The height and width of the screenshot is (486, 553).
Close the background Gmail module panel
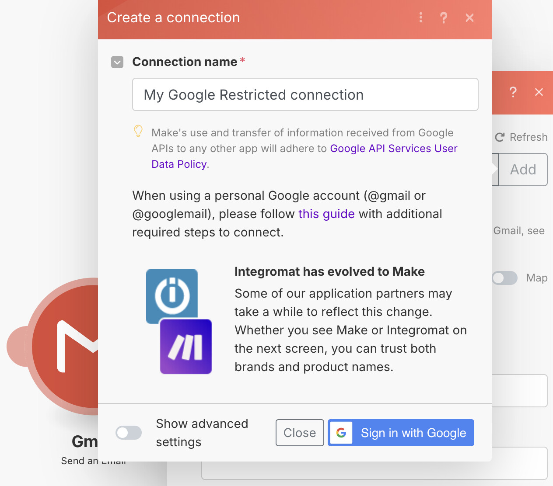pyautogui.click(x=539, y=92)
